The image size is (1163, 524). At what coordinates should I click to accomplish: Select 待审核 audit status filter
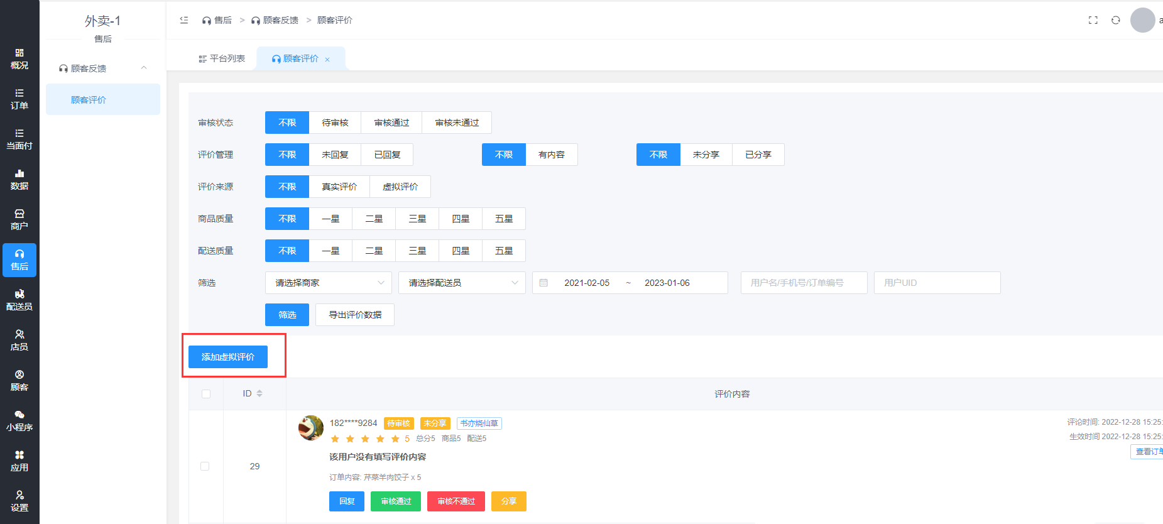(x=335, y=123)
